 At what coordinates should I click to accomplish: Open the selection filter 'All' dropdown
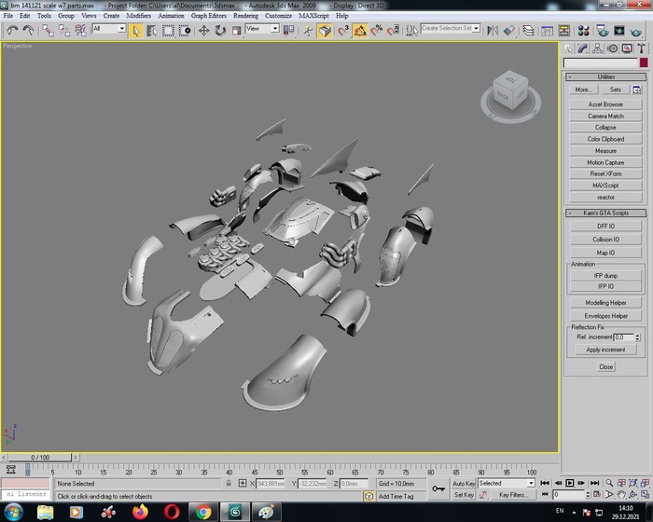click(109, 29)
